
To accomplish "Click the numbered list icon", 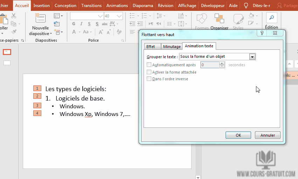I will pyautogui.click(x=144, y=16).
